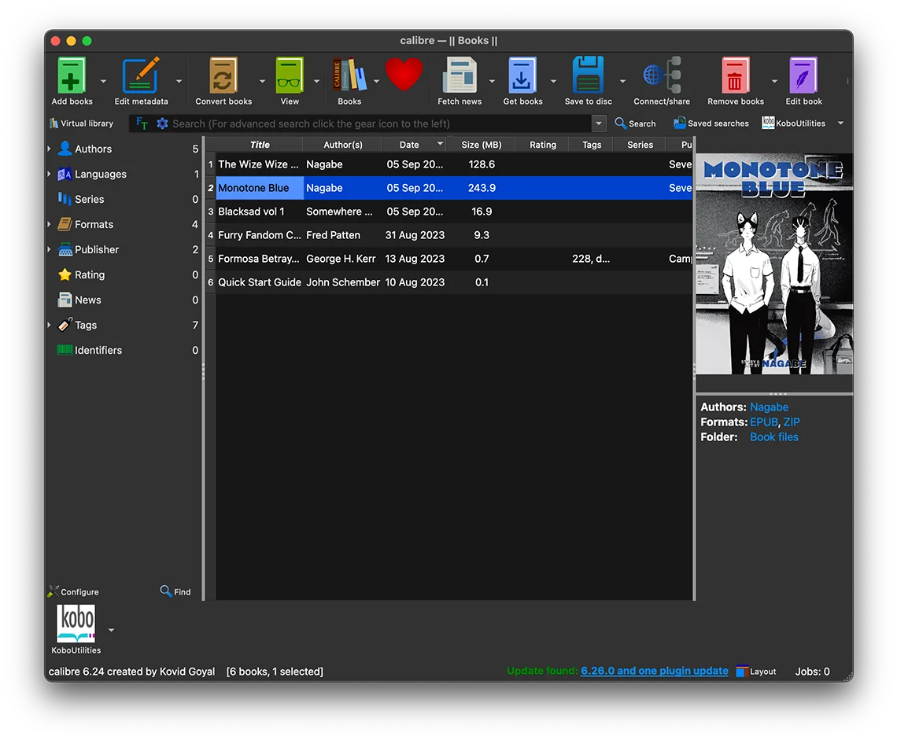This screenshot has width=897, height=740.
Task: Open the EPUB format link
Action: (764, 422)
